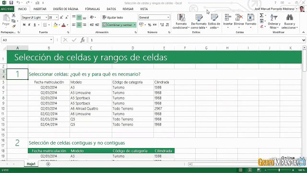This screenshot has height=173, width=307.
Task: Align text to the right
Action: 84,25
